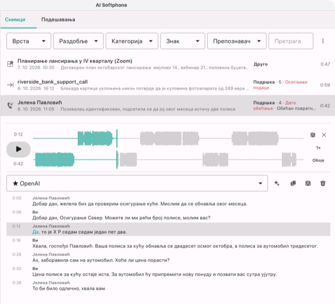This screenshot has height=304, width=335.
Task: Open the three-dot more options menu
Action: pos(323,41)
